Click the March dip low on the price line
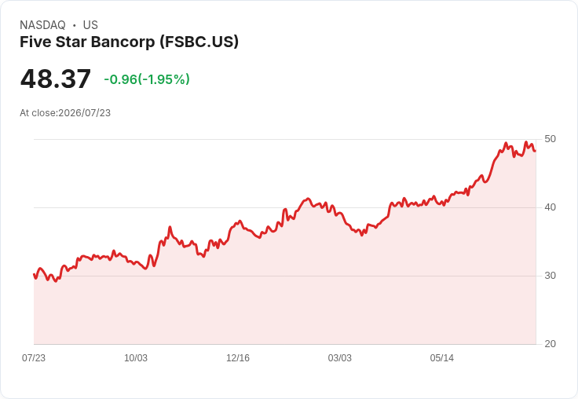The image size is (578, 399). pyautogui.click(x=361, y=235)
